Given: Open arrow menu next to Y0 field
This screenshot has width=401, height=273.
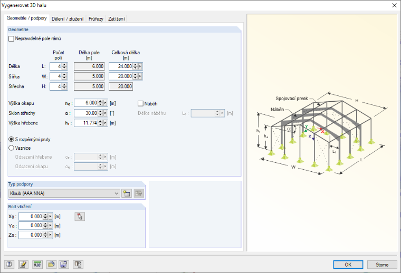Looking at the screenshot, I should 50,226.
